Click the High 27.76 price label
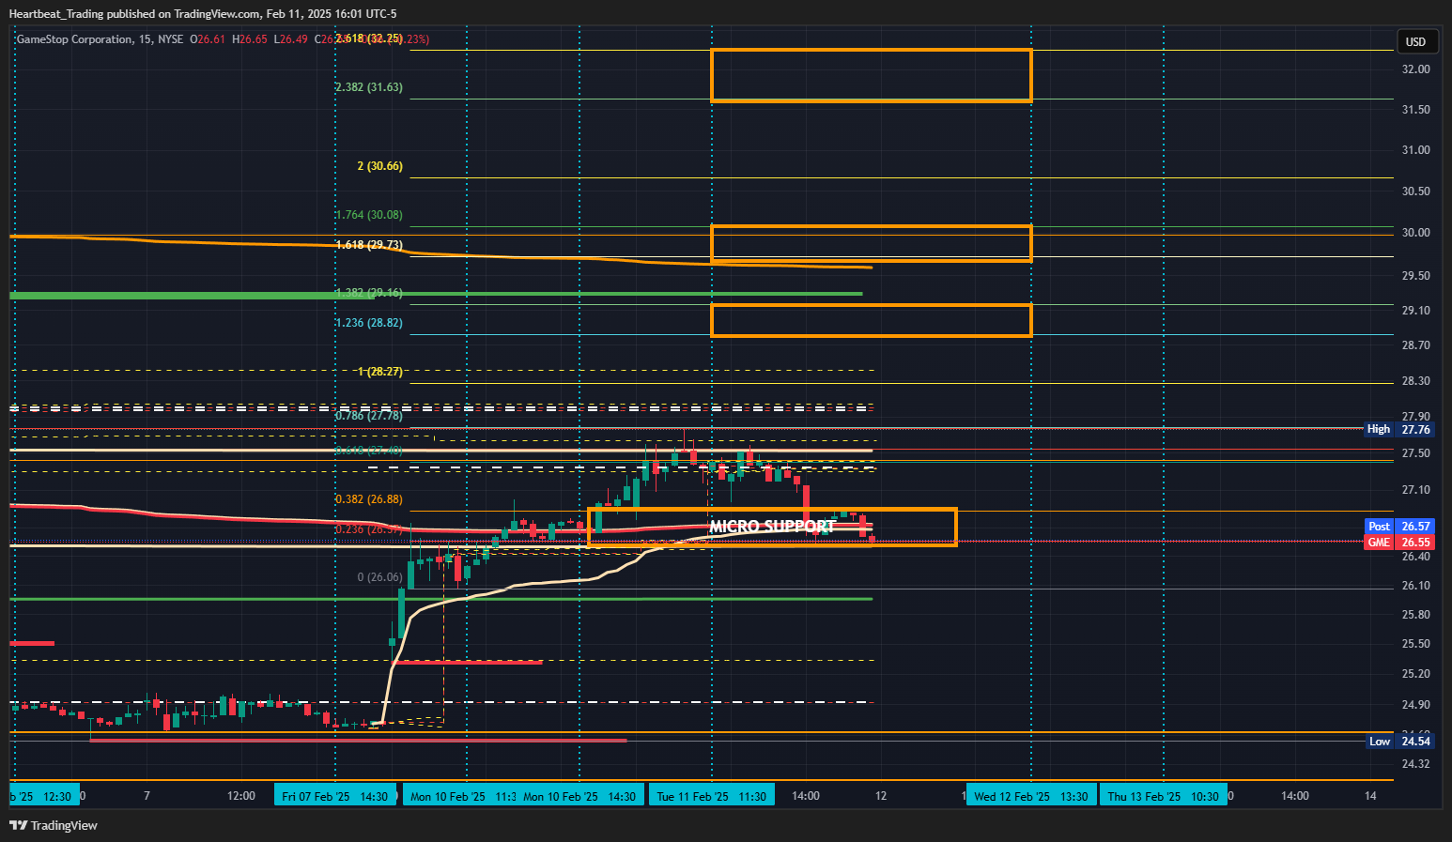The height and width of the screenshot is (842, 1452). pos(1398,429)
